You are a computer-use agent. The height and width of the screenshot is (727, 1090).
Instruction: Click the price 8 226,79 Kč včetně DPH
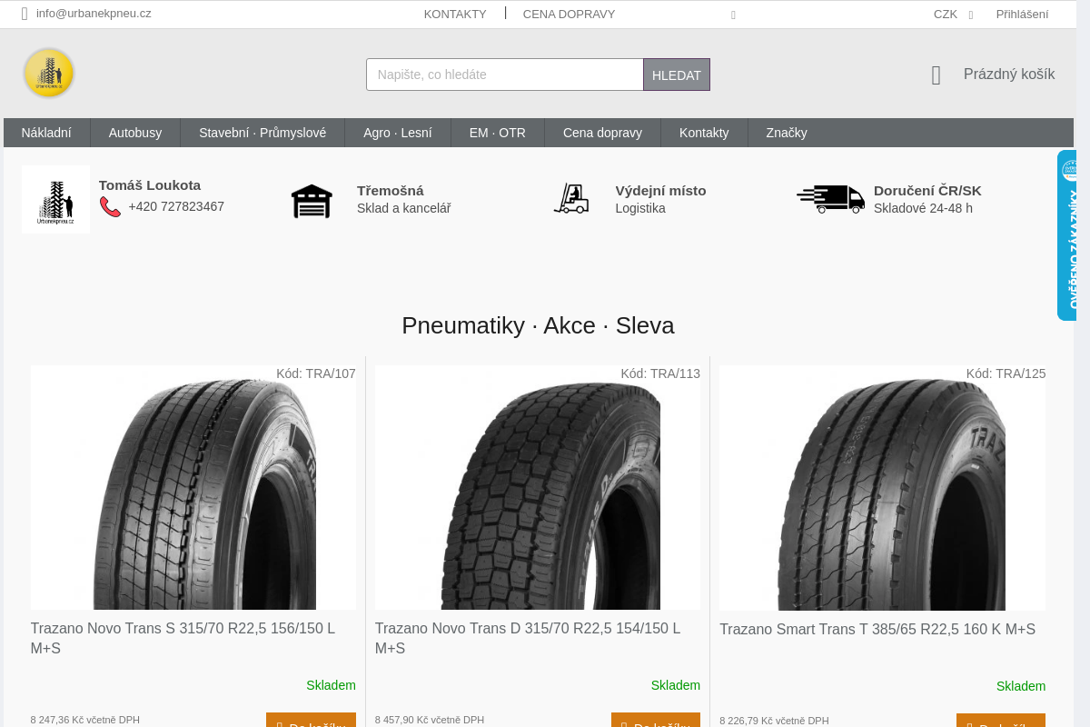click(x=774, y=721)
